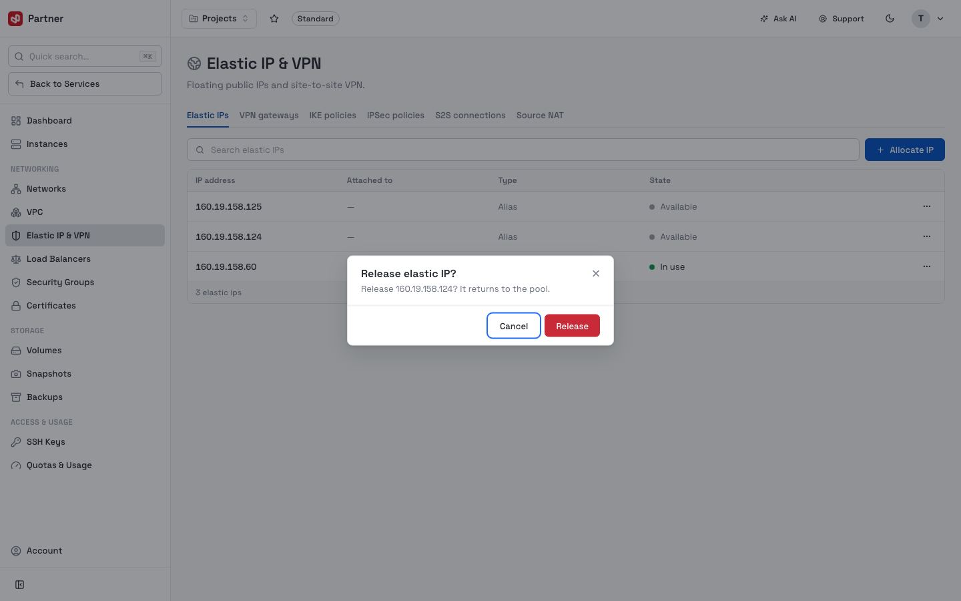Open actions menu for 160.19.158.125

coord(926,206)
